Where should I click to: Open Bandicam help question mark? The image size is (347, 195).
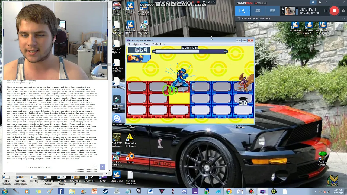tap(326, 3)
